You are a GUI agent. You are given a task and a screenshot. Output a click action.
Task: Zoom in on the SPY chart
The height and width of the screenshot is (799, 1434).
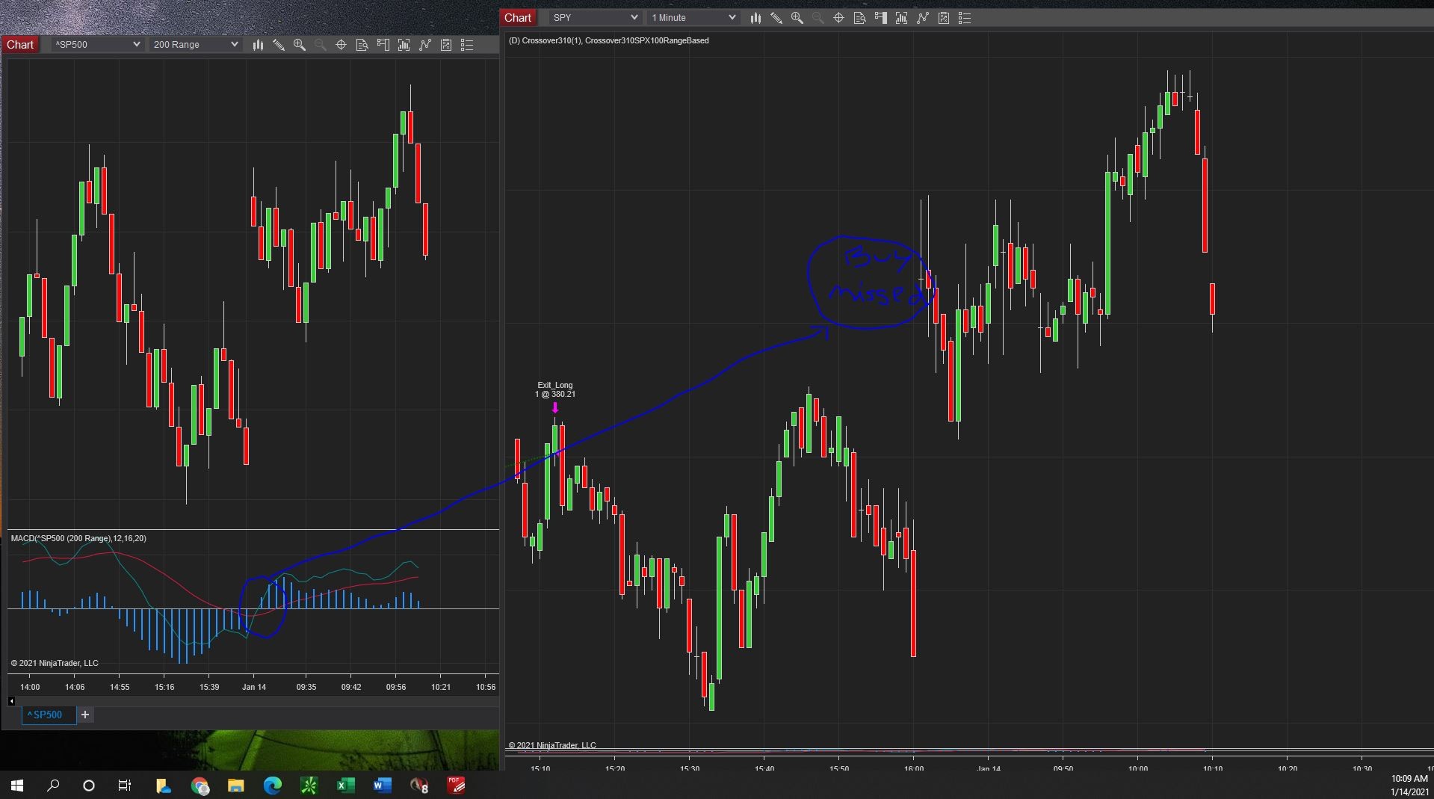coord(797,18)
